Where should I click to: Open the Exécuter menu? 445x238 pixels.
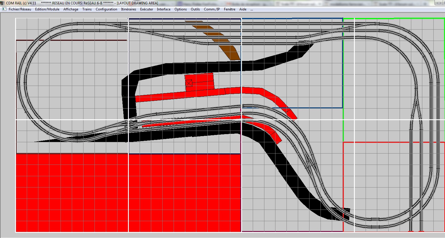pyautogui.click(x=147, y=9)
